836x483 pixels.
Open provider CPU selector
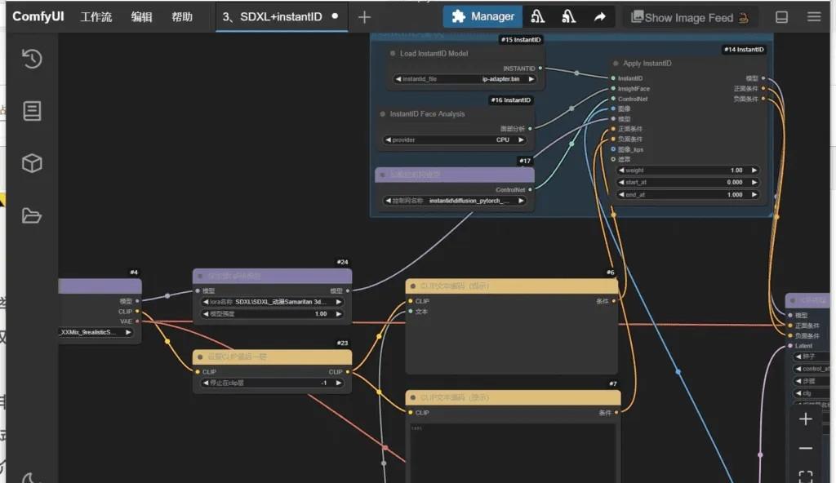(454, 140)
